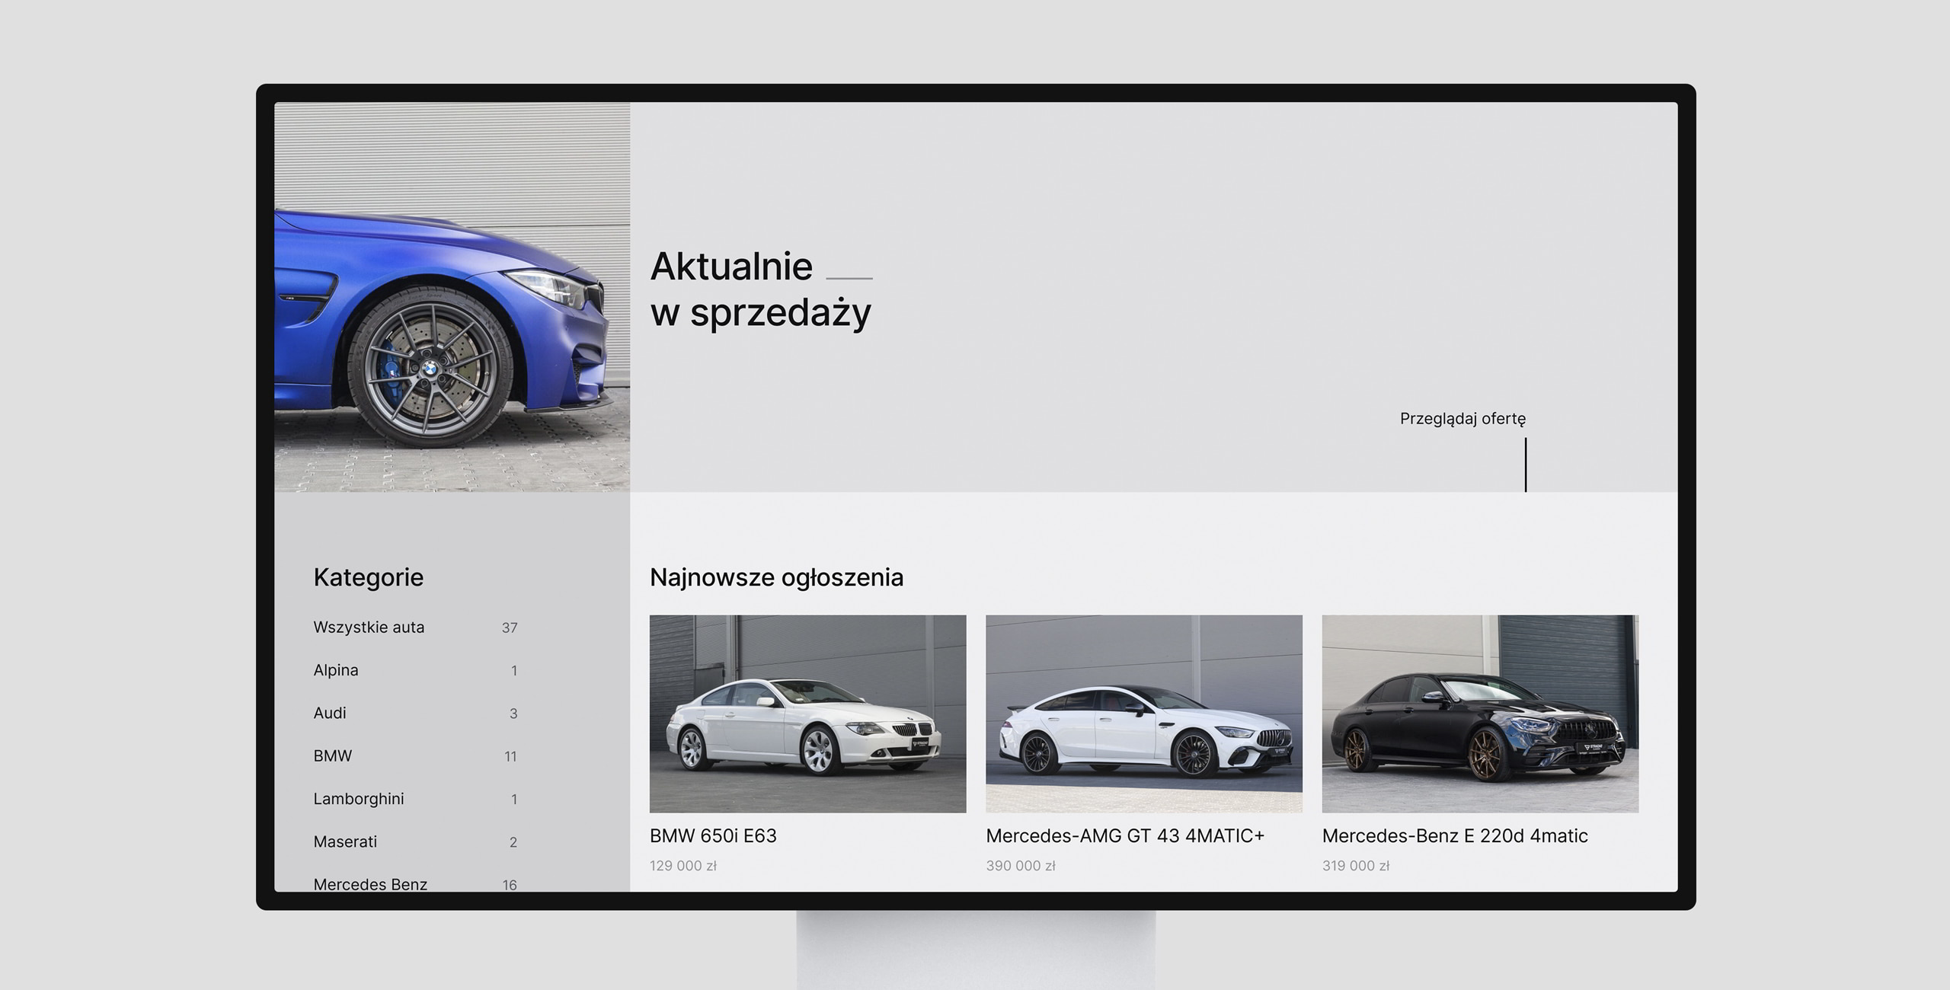The height and width of the screenshot is (990, 1950).
Task: Open the Maserati category
Action: coord(345,841)
